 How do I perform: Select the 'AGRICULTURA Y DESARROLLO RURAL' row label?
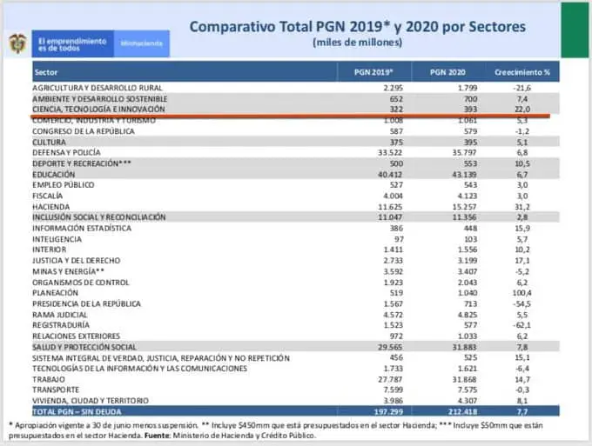pyautogui.click(x=97, y=88)
